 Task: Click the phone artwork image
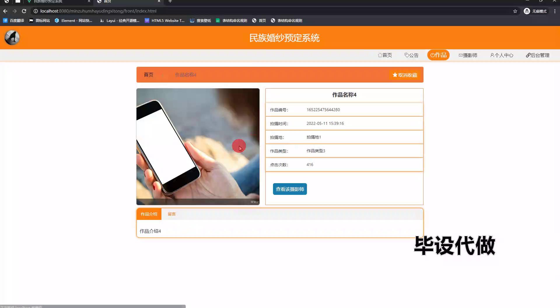pos(198,146)
